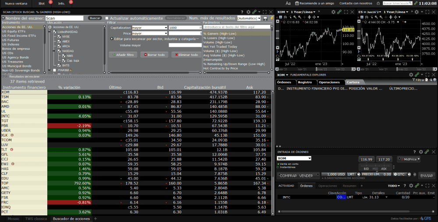This screenshot has height=222, width=438.
Task: Click ENVIAR order button
Action: pyautogui.click(x=427, y=176)
